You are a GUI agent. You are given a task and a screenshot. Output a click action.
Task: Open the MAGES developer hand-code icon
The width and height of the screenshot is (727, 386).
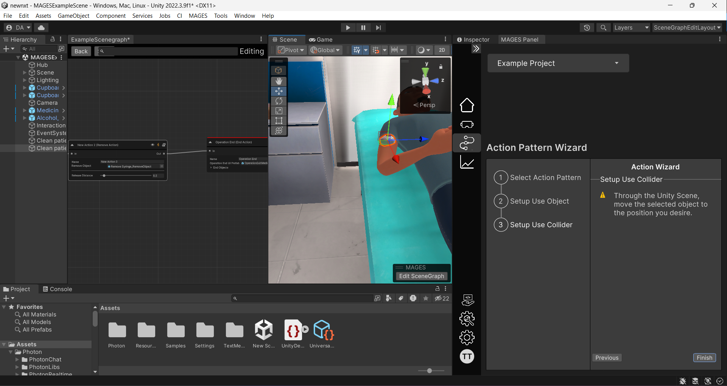[x=467, y=300]
